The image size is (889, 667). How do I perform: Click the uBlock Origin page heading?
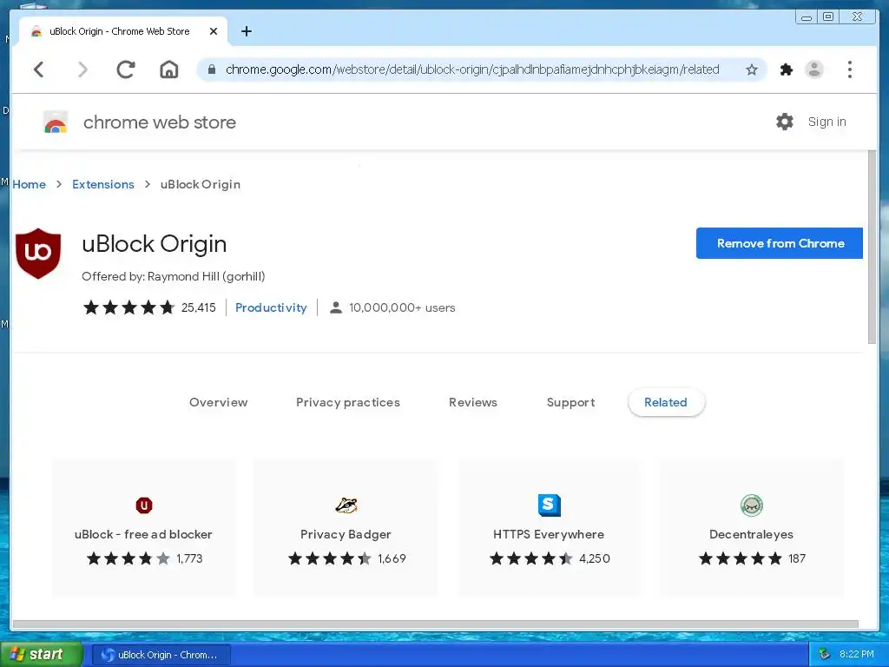(155, 244)
